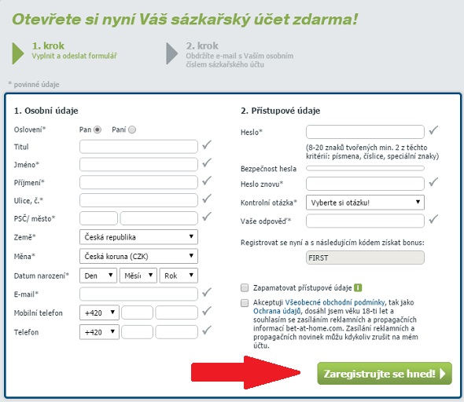Expand the Měna currency dropdown
Screen dimensions: 464x402
pos(138,256)
